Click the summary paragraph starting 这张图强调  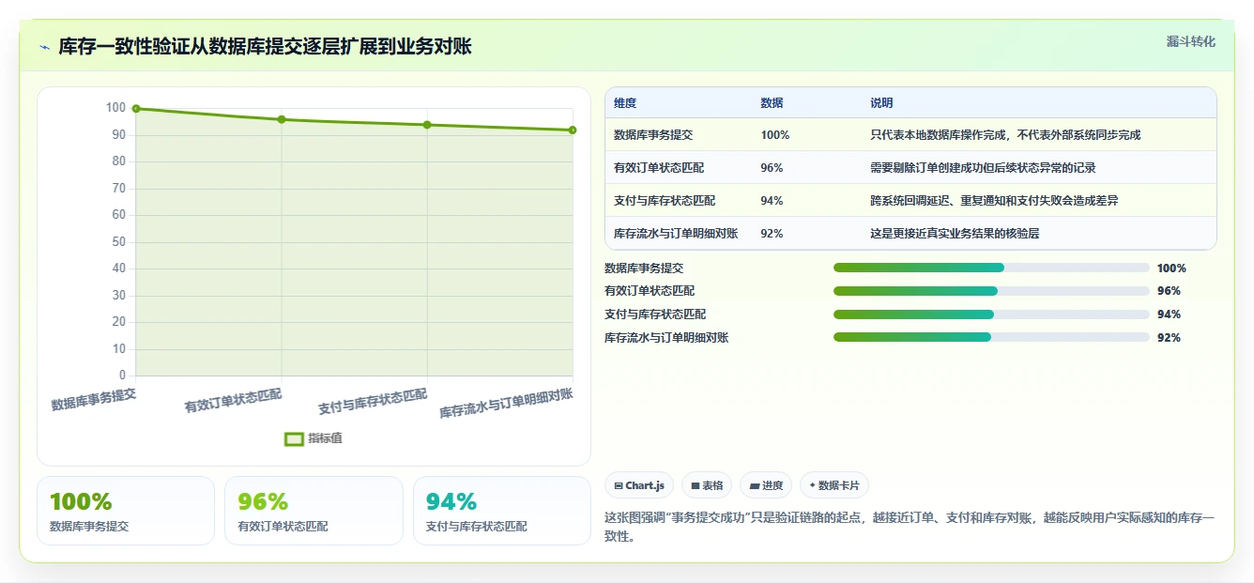tap(910, 527)
